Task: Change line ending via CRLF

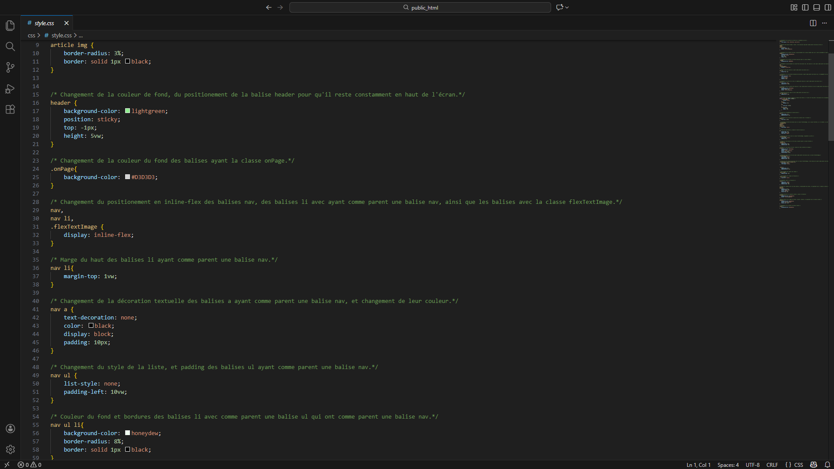Action: [772, 465]
